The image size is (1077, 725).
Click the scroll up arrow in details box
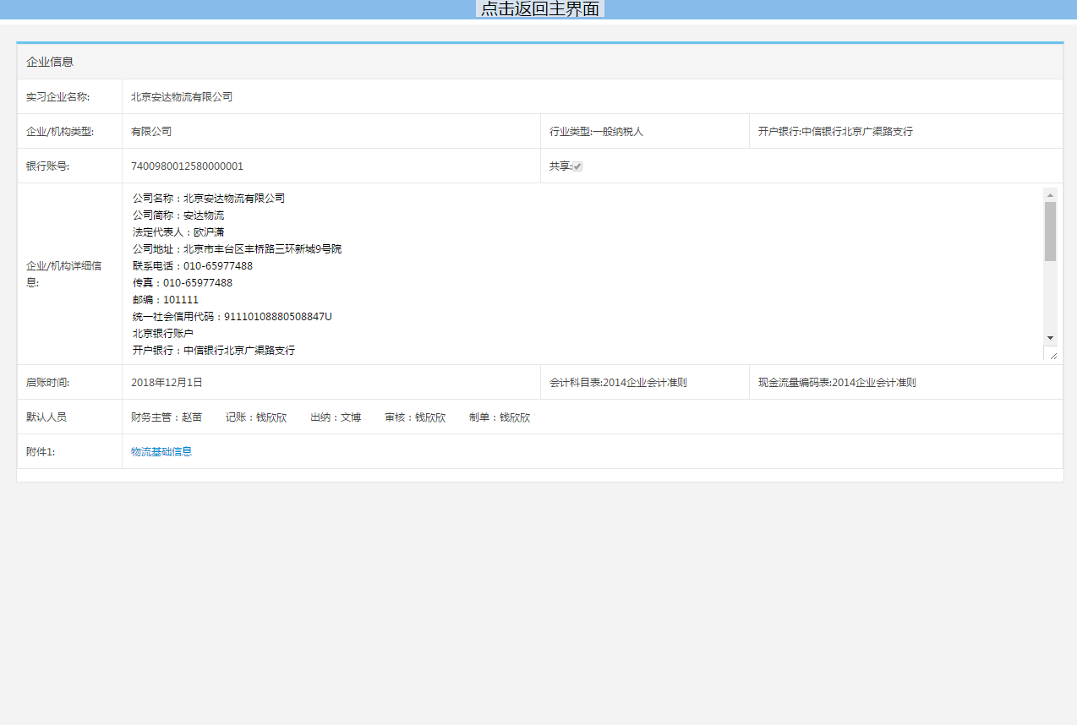(x=1050, y=194)
